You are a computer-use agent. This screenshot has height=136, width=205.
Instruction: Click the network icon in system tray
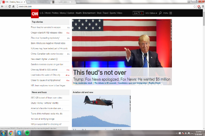(192, 133)
